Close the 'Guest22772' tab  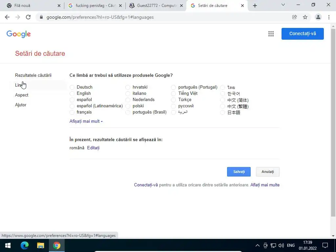(x=181, y=6)
